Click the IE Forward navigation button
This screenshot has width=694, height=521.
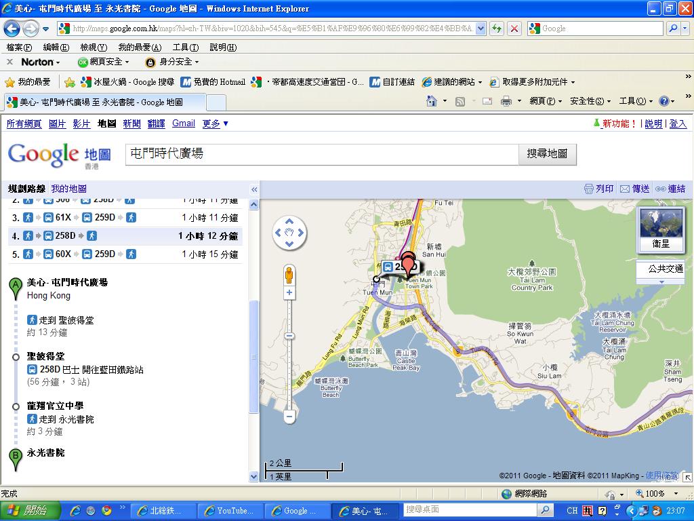tap(30, 28)
